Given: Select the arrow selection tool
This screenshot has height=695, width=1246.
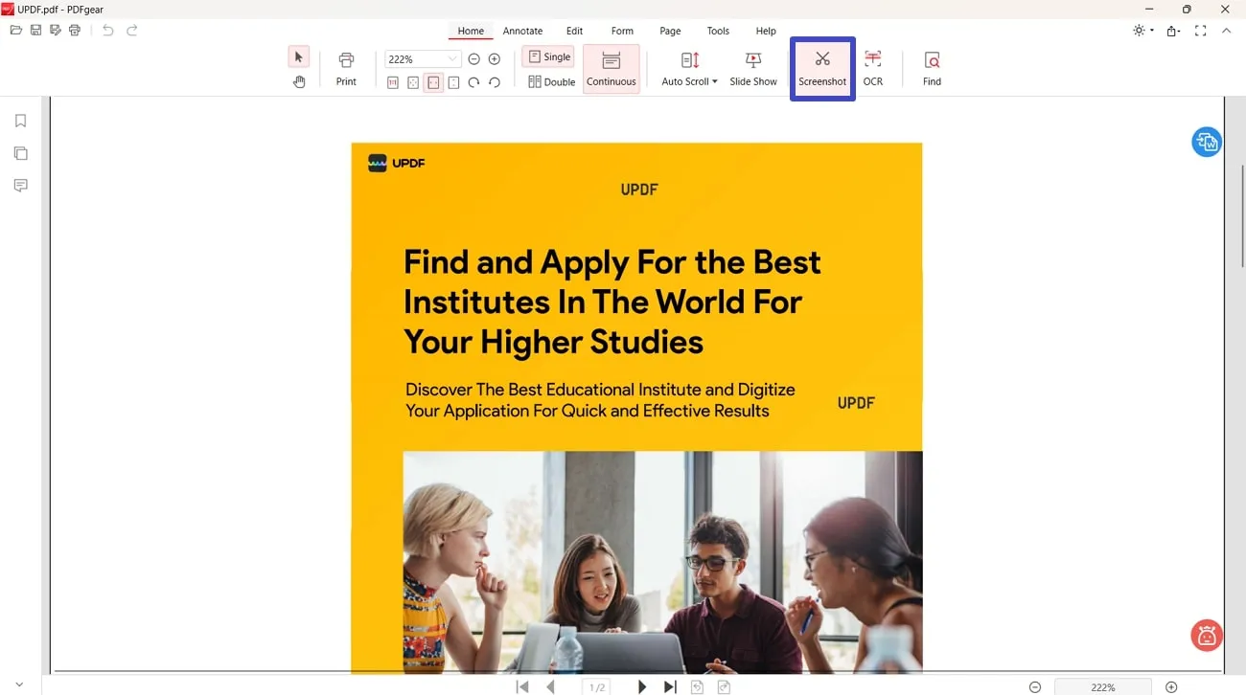Looking at the screenshot, I should 298,56.
